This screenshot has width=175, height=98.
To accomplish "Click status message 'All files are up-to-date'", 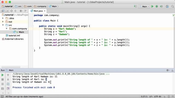I will pos(24,96).
